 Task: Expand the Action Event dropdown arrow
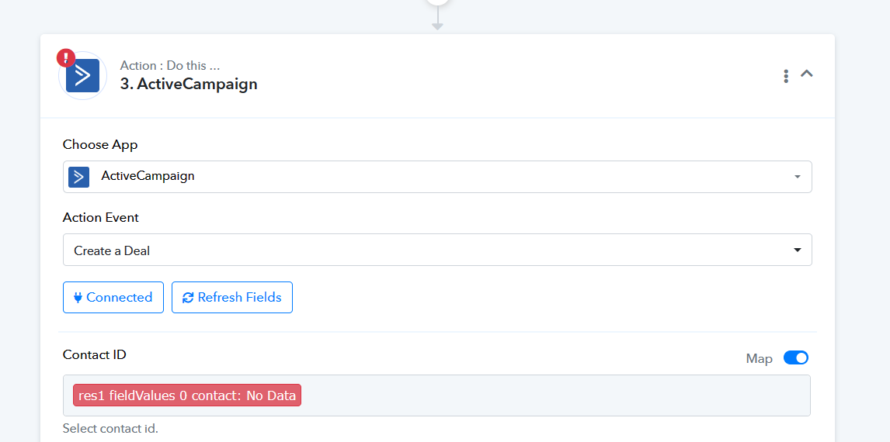pos(797,250)
